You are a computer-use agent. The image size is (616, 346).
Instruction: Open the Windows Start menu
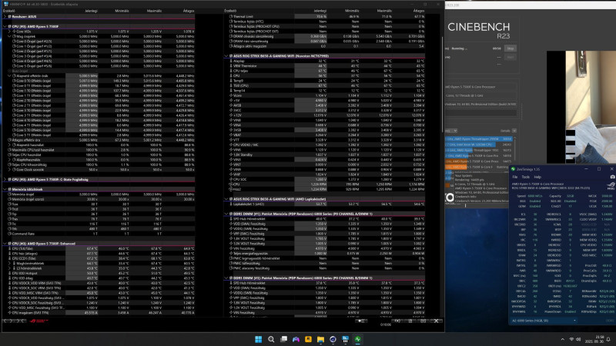pyautogui.click(x=258, y=339)
